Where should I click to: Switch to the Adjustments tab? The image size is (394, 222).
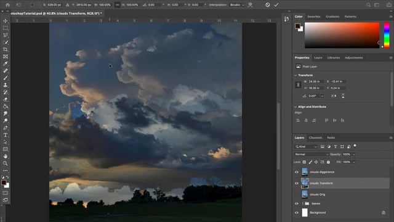[354, 57]
